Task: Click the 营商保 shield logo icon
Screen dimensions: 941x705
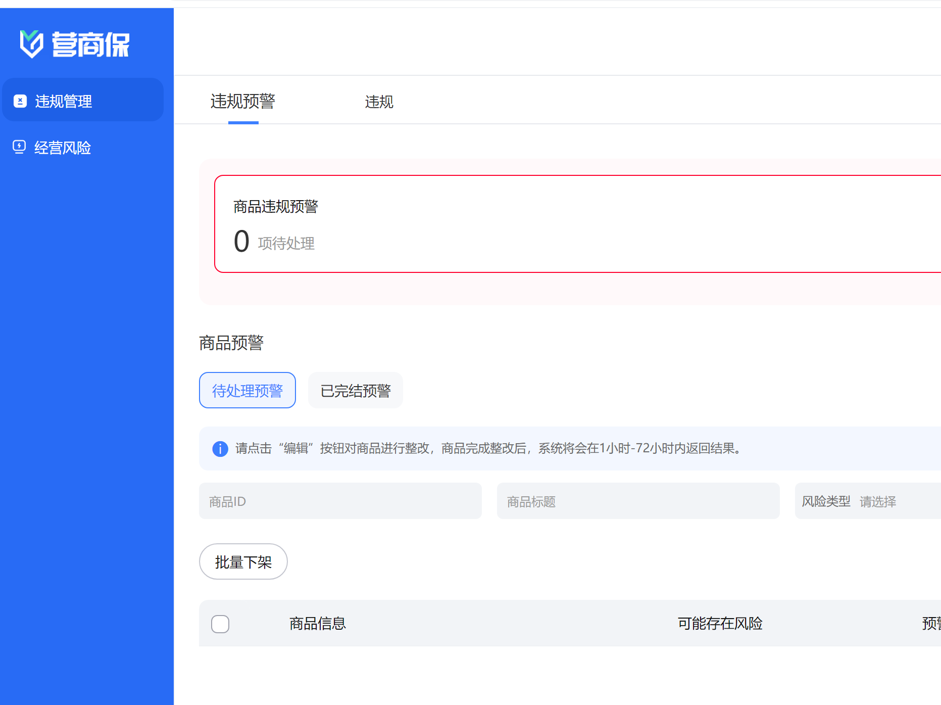Action: (31, 44)
